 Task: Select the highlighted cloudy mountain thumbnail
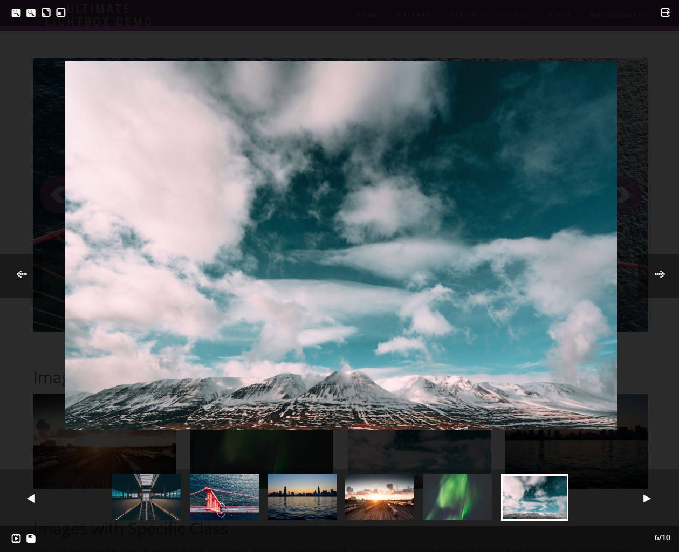534,498
